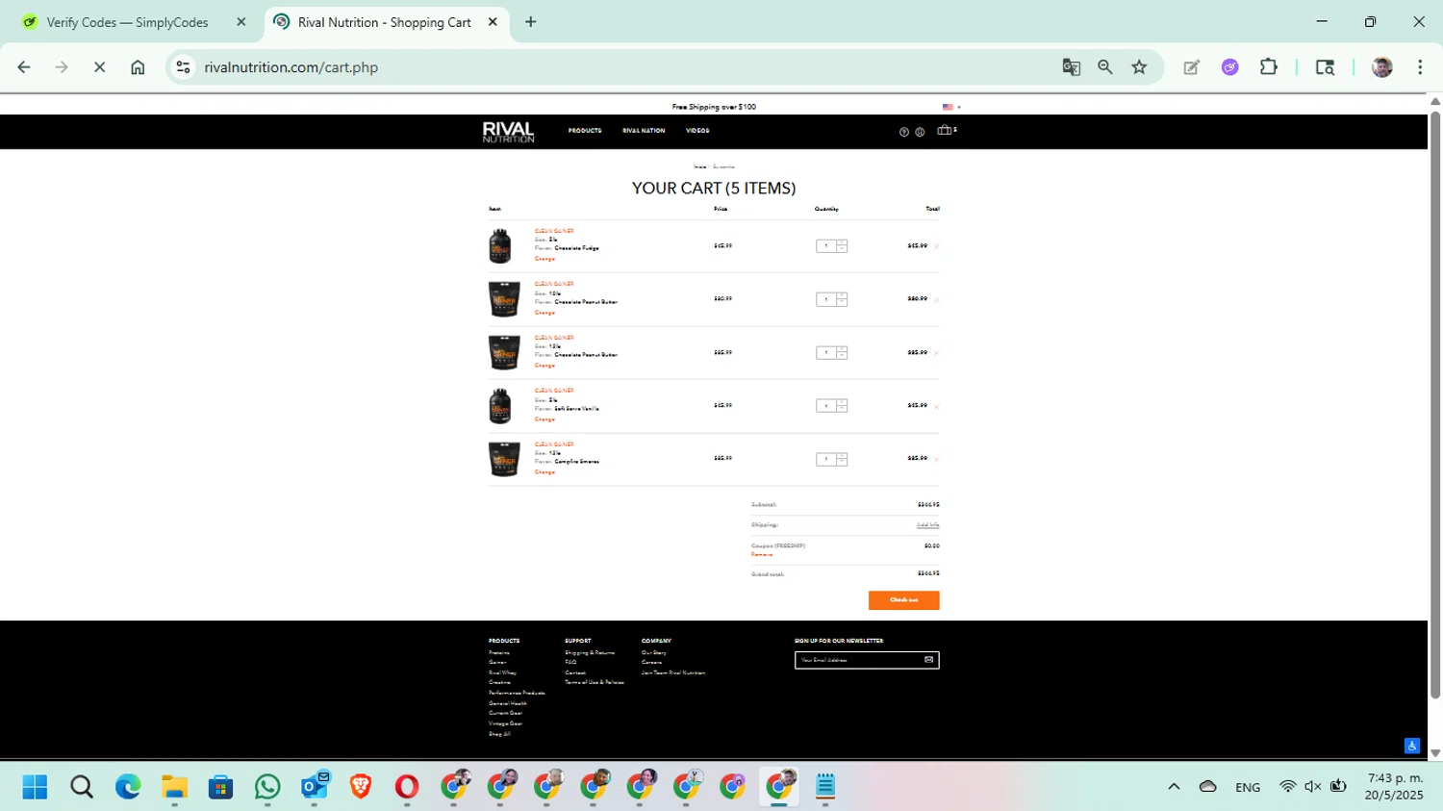Click the Campfire Smores product thumbnail
The width and height of the screenshot is (1443, 811).
(504, 459)
